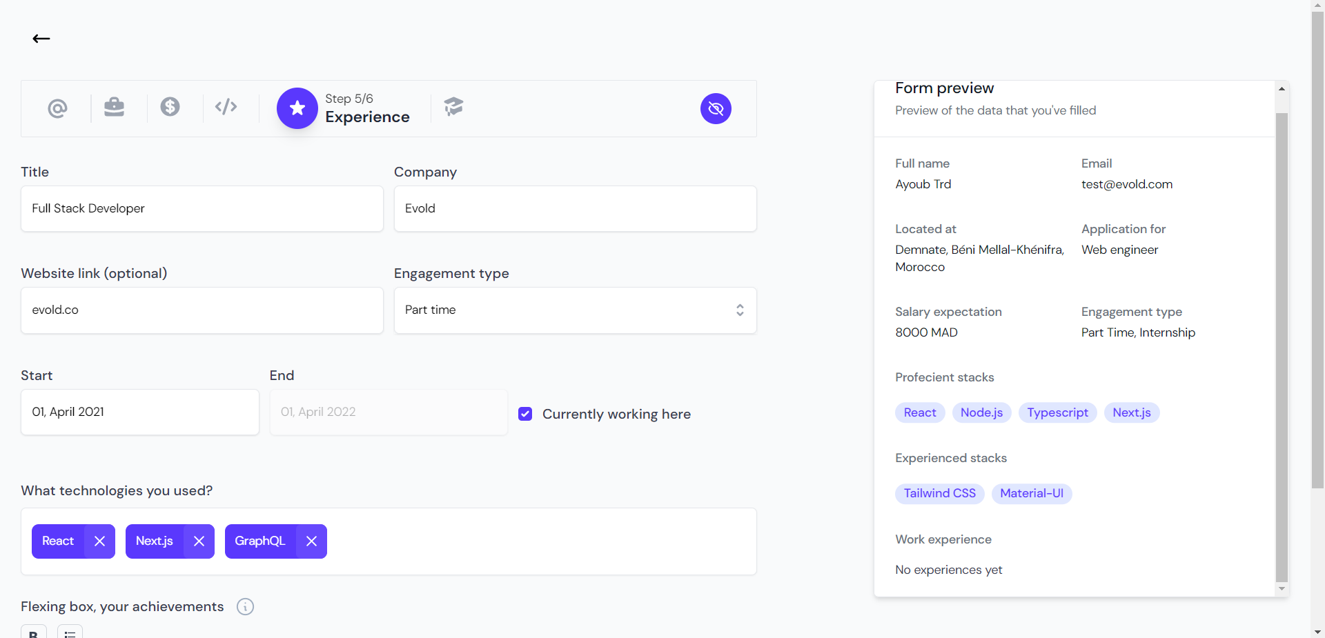The height and width of the screenshot is (638, 1325).
Task: Uncheck Currently working here checkbox
Action: point(525,414)
